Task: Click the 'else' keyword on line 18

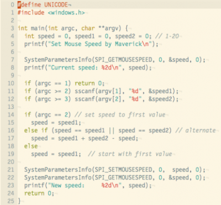Action: point(31,146)
